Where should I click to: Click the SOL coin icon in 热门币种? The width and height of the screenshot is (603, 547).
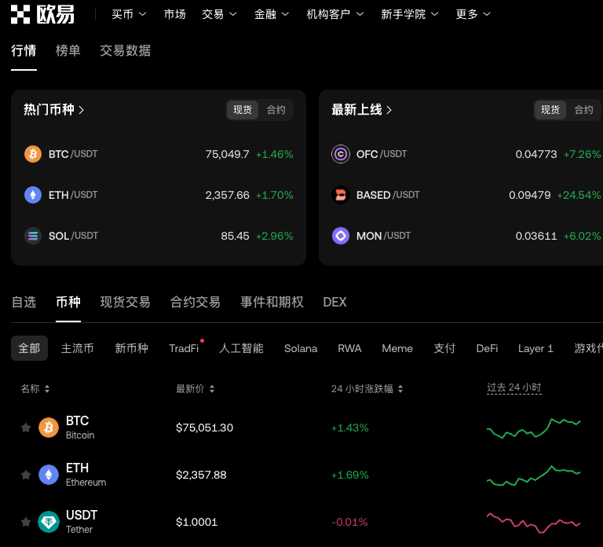tap(33, 236)
